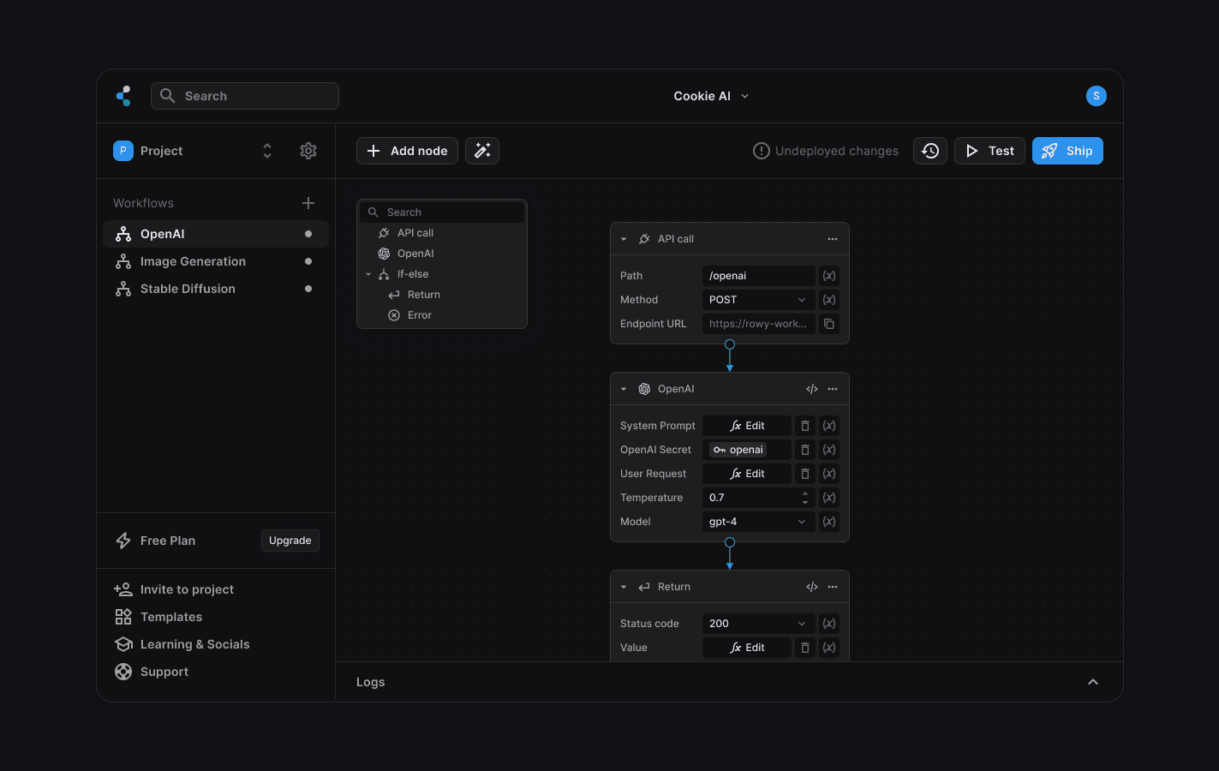
Task: Toggle variable mode for Temperature field
Action: click(828, 498)
